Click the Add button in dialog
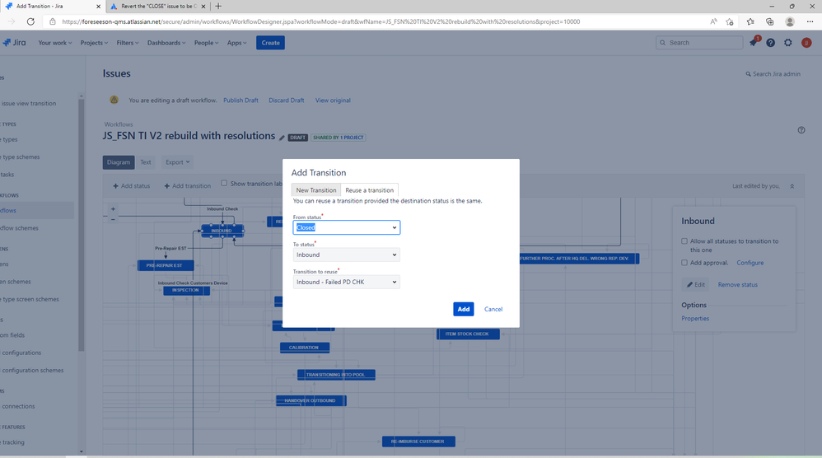 pyautogui.click(x=464, y=309)
